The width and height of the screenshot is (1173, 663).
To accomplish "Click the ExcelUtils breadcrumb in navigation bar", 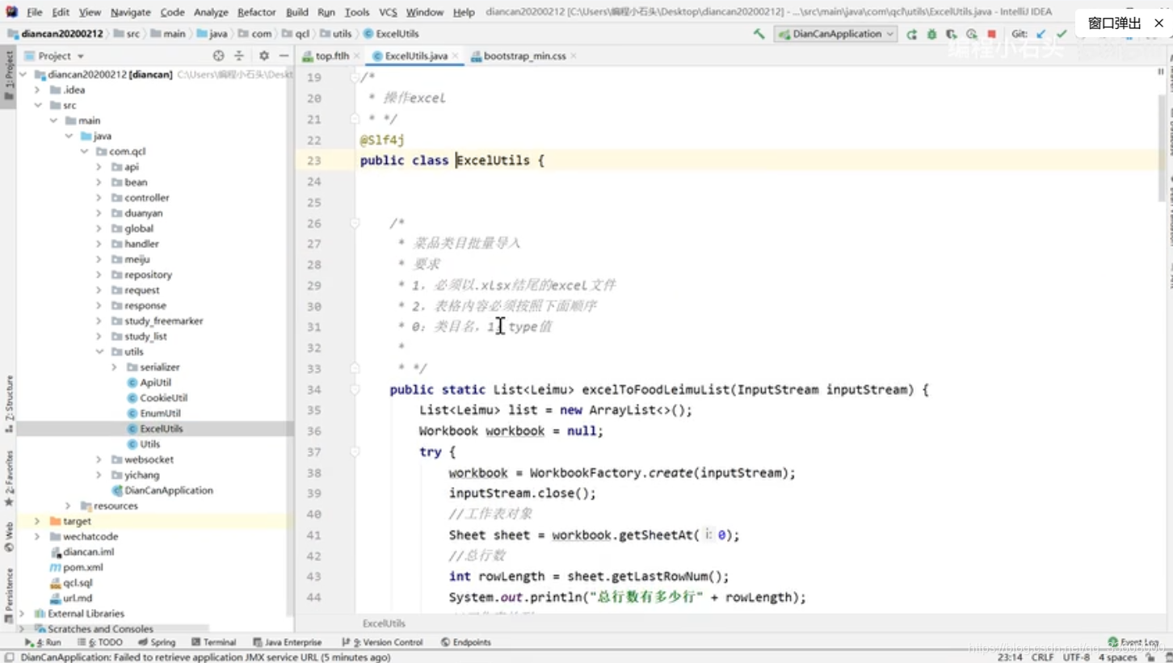I will tap(391, 34).
